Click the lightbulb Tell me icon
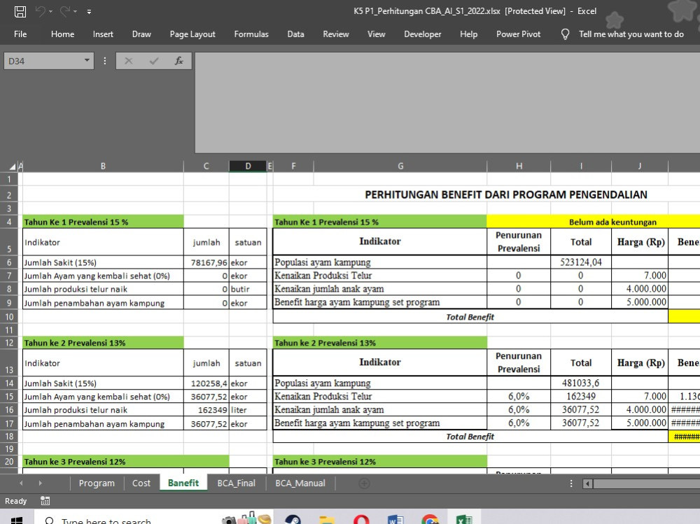This screenshot has width=700, height=524. click(x=565, y=34)
